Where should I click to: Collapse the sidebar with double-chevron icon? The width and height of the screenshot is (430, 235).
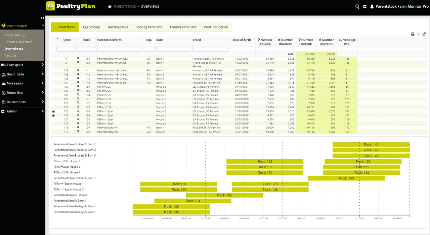point(42,18)
